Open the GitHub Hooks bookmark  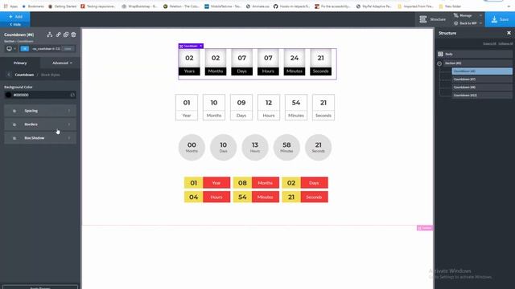tap(291, 6)
